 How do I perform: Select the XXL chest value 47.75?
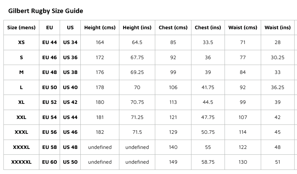208,117
